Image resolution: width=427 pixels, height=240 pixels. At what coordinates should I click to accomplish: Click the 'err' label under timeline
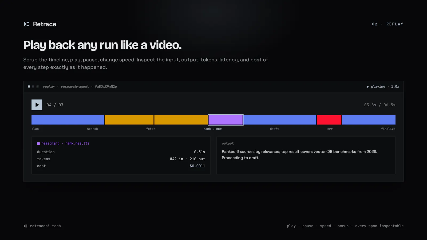(x=330, y=129)
